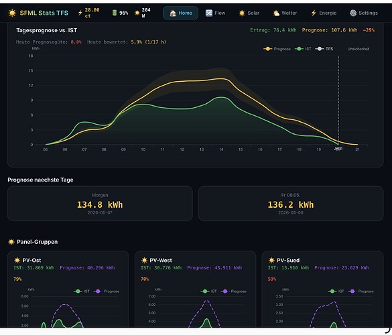Viewport: 392px width, 335px height.
Task: Click the PV-West Prognose: 43.911 kWh value
Action: click(x=214, y=268)
